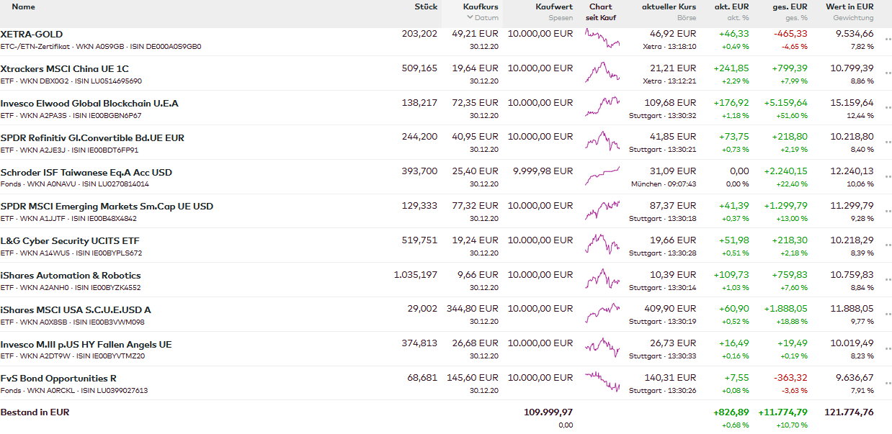Viewport: 892px width, 434px height.
Task: Open the Invesco M.III p.US HY Fallen Angels link
Action: click(x=86, y=345)
